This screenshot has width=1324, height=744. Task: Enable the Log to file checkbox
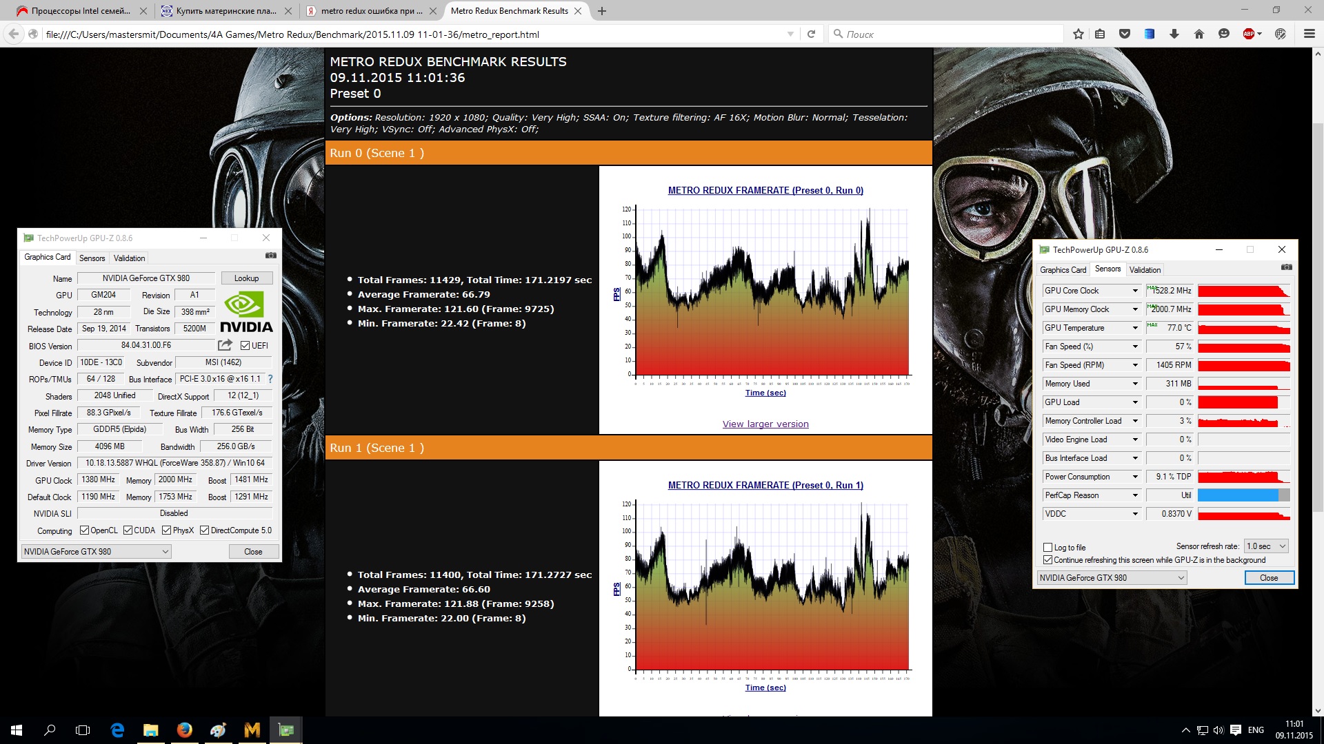coord(1048,548)
